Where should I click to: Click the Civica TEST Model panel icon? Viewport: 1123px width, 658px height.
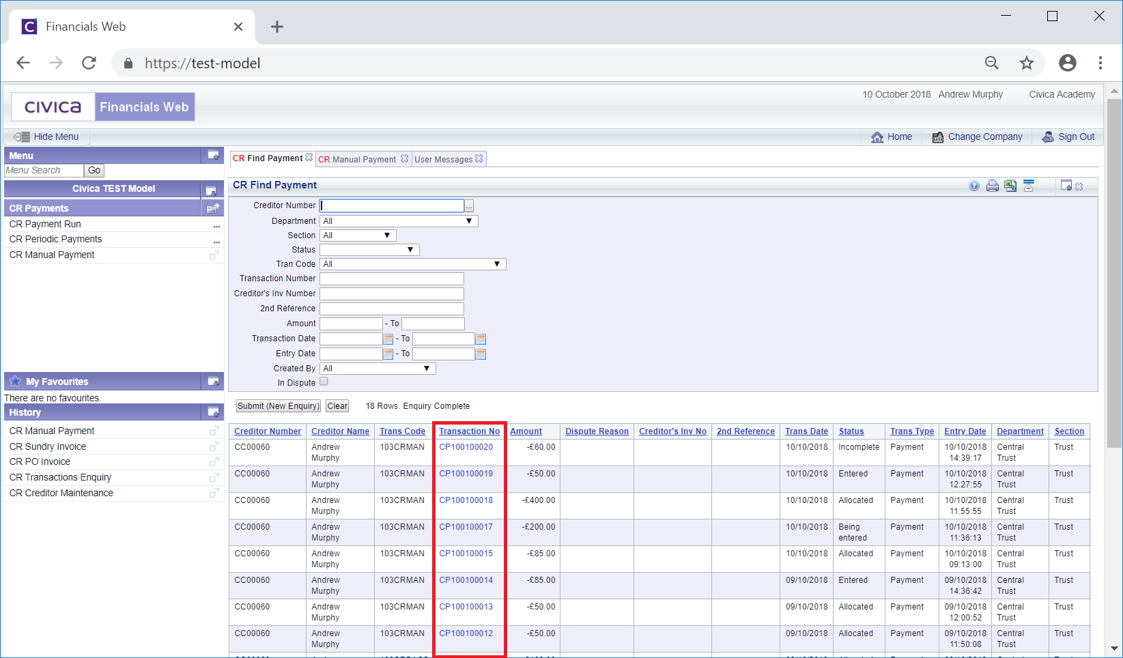coord(211,190)
